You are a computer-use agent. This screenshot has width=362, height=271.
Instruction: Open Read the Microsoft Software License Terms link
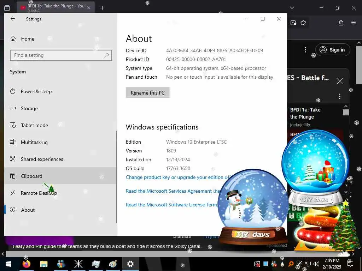[x=171, y=205]
